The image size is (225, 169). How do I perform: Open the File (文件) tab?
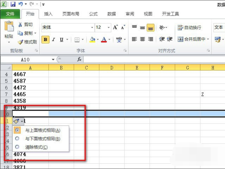(x=10, y=14)
